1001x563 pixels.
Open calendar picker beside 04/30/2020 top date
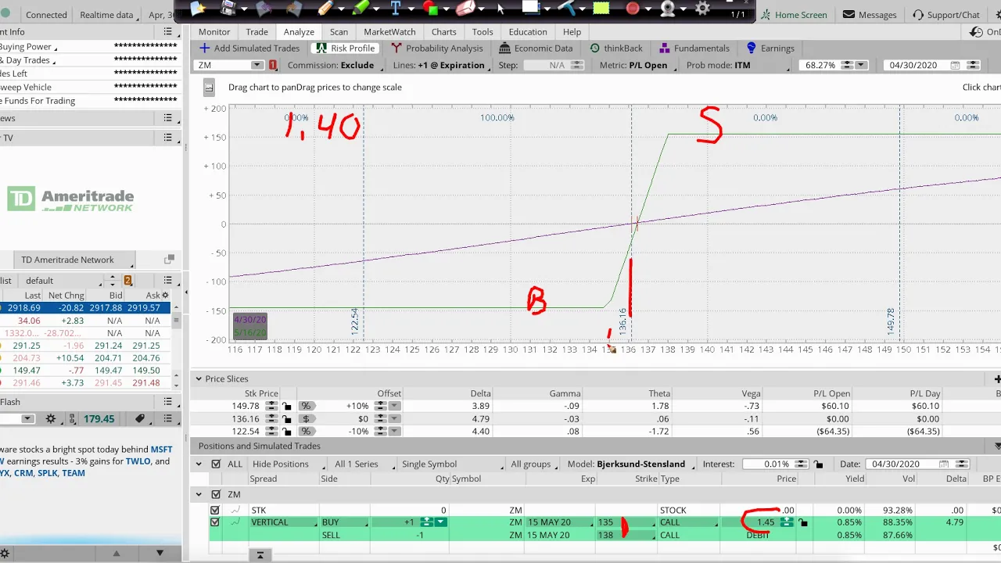955,65
